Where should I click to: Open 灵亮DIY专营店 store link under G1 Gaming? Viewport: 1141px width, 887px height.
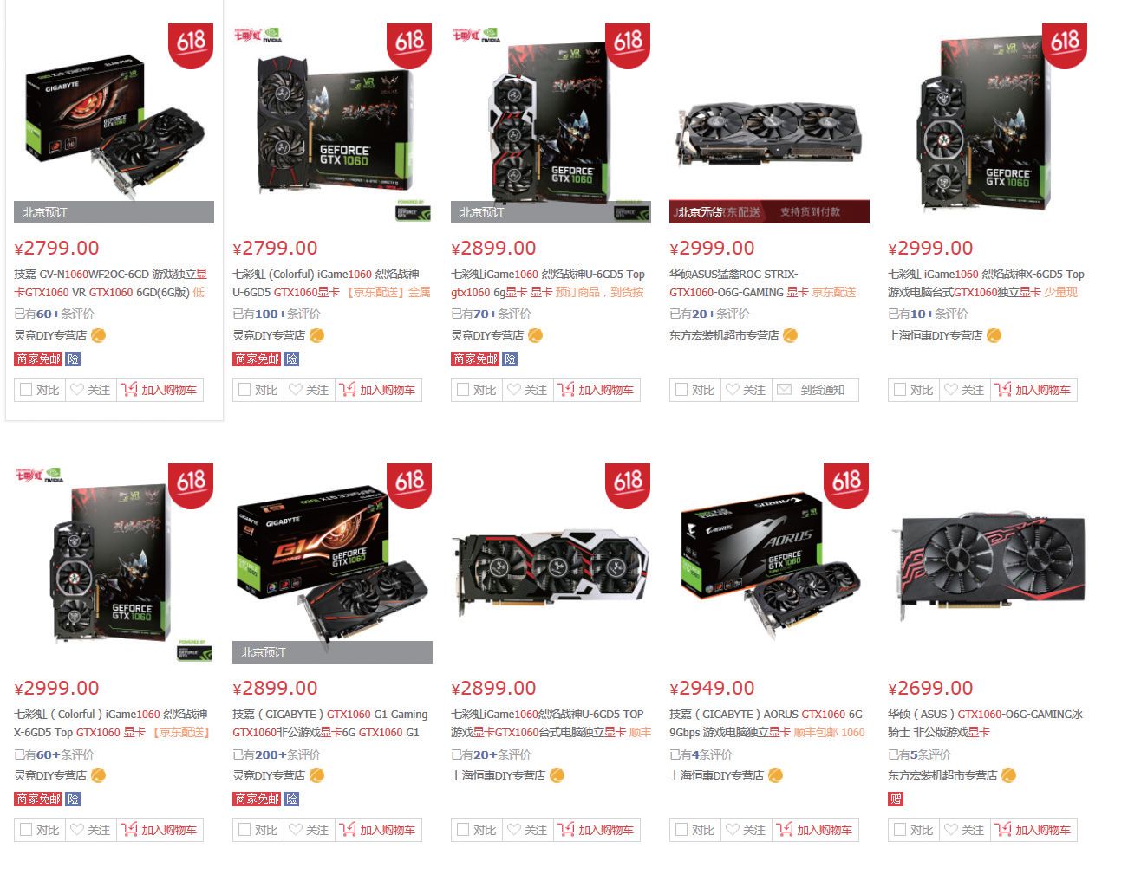pyautogui.click(x=269, y=775)
